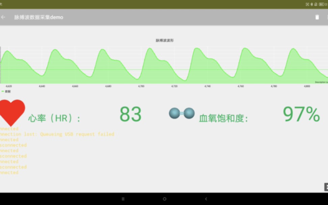Tap the screen-cast icon in the status bar
328x205 pixels.
pos(307,4)
